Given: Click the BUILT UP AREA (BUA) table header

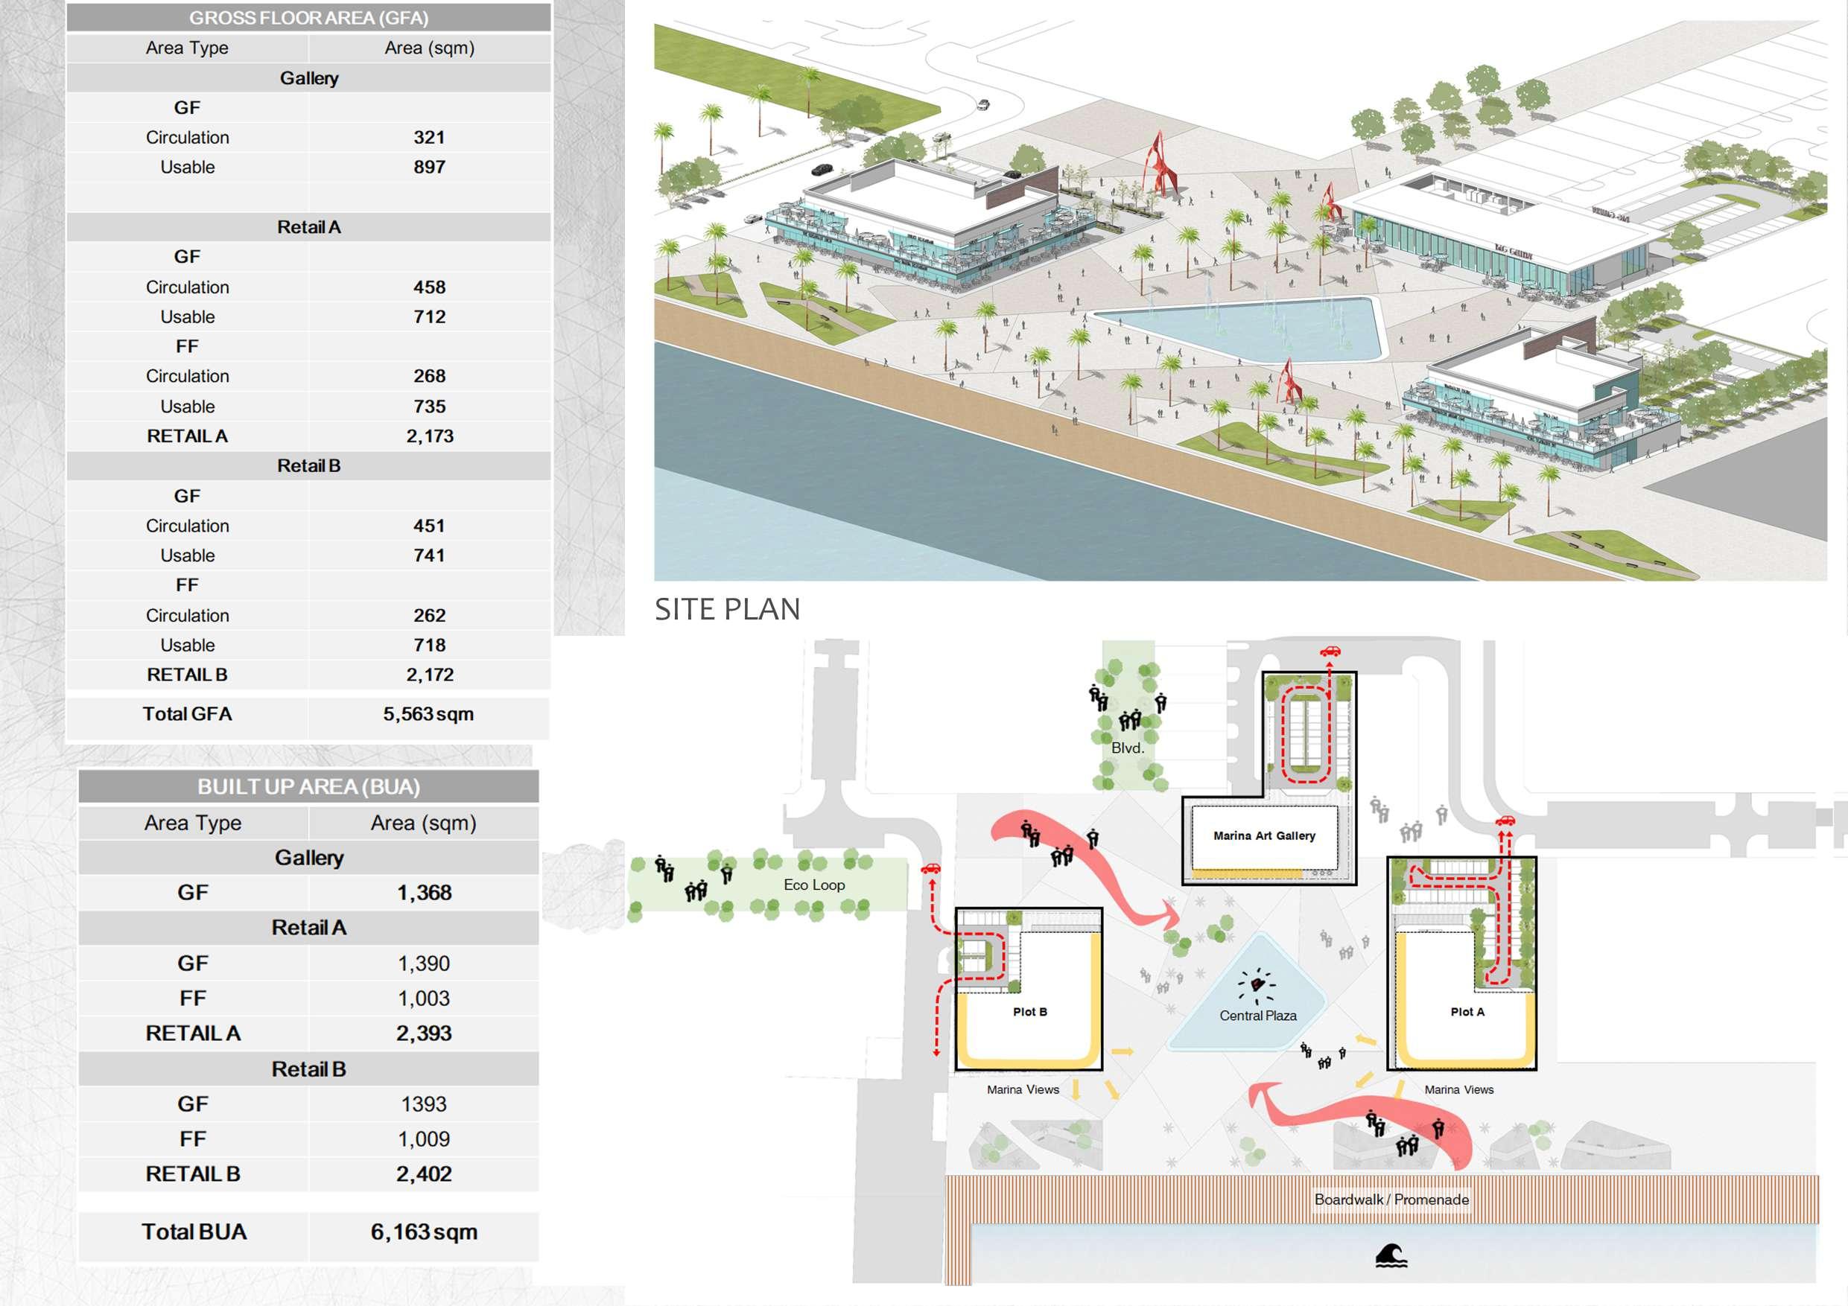Looking at the screenshot, I should 308,786.
